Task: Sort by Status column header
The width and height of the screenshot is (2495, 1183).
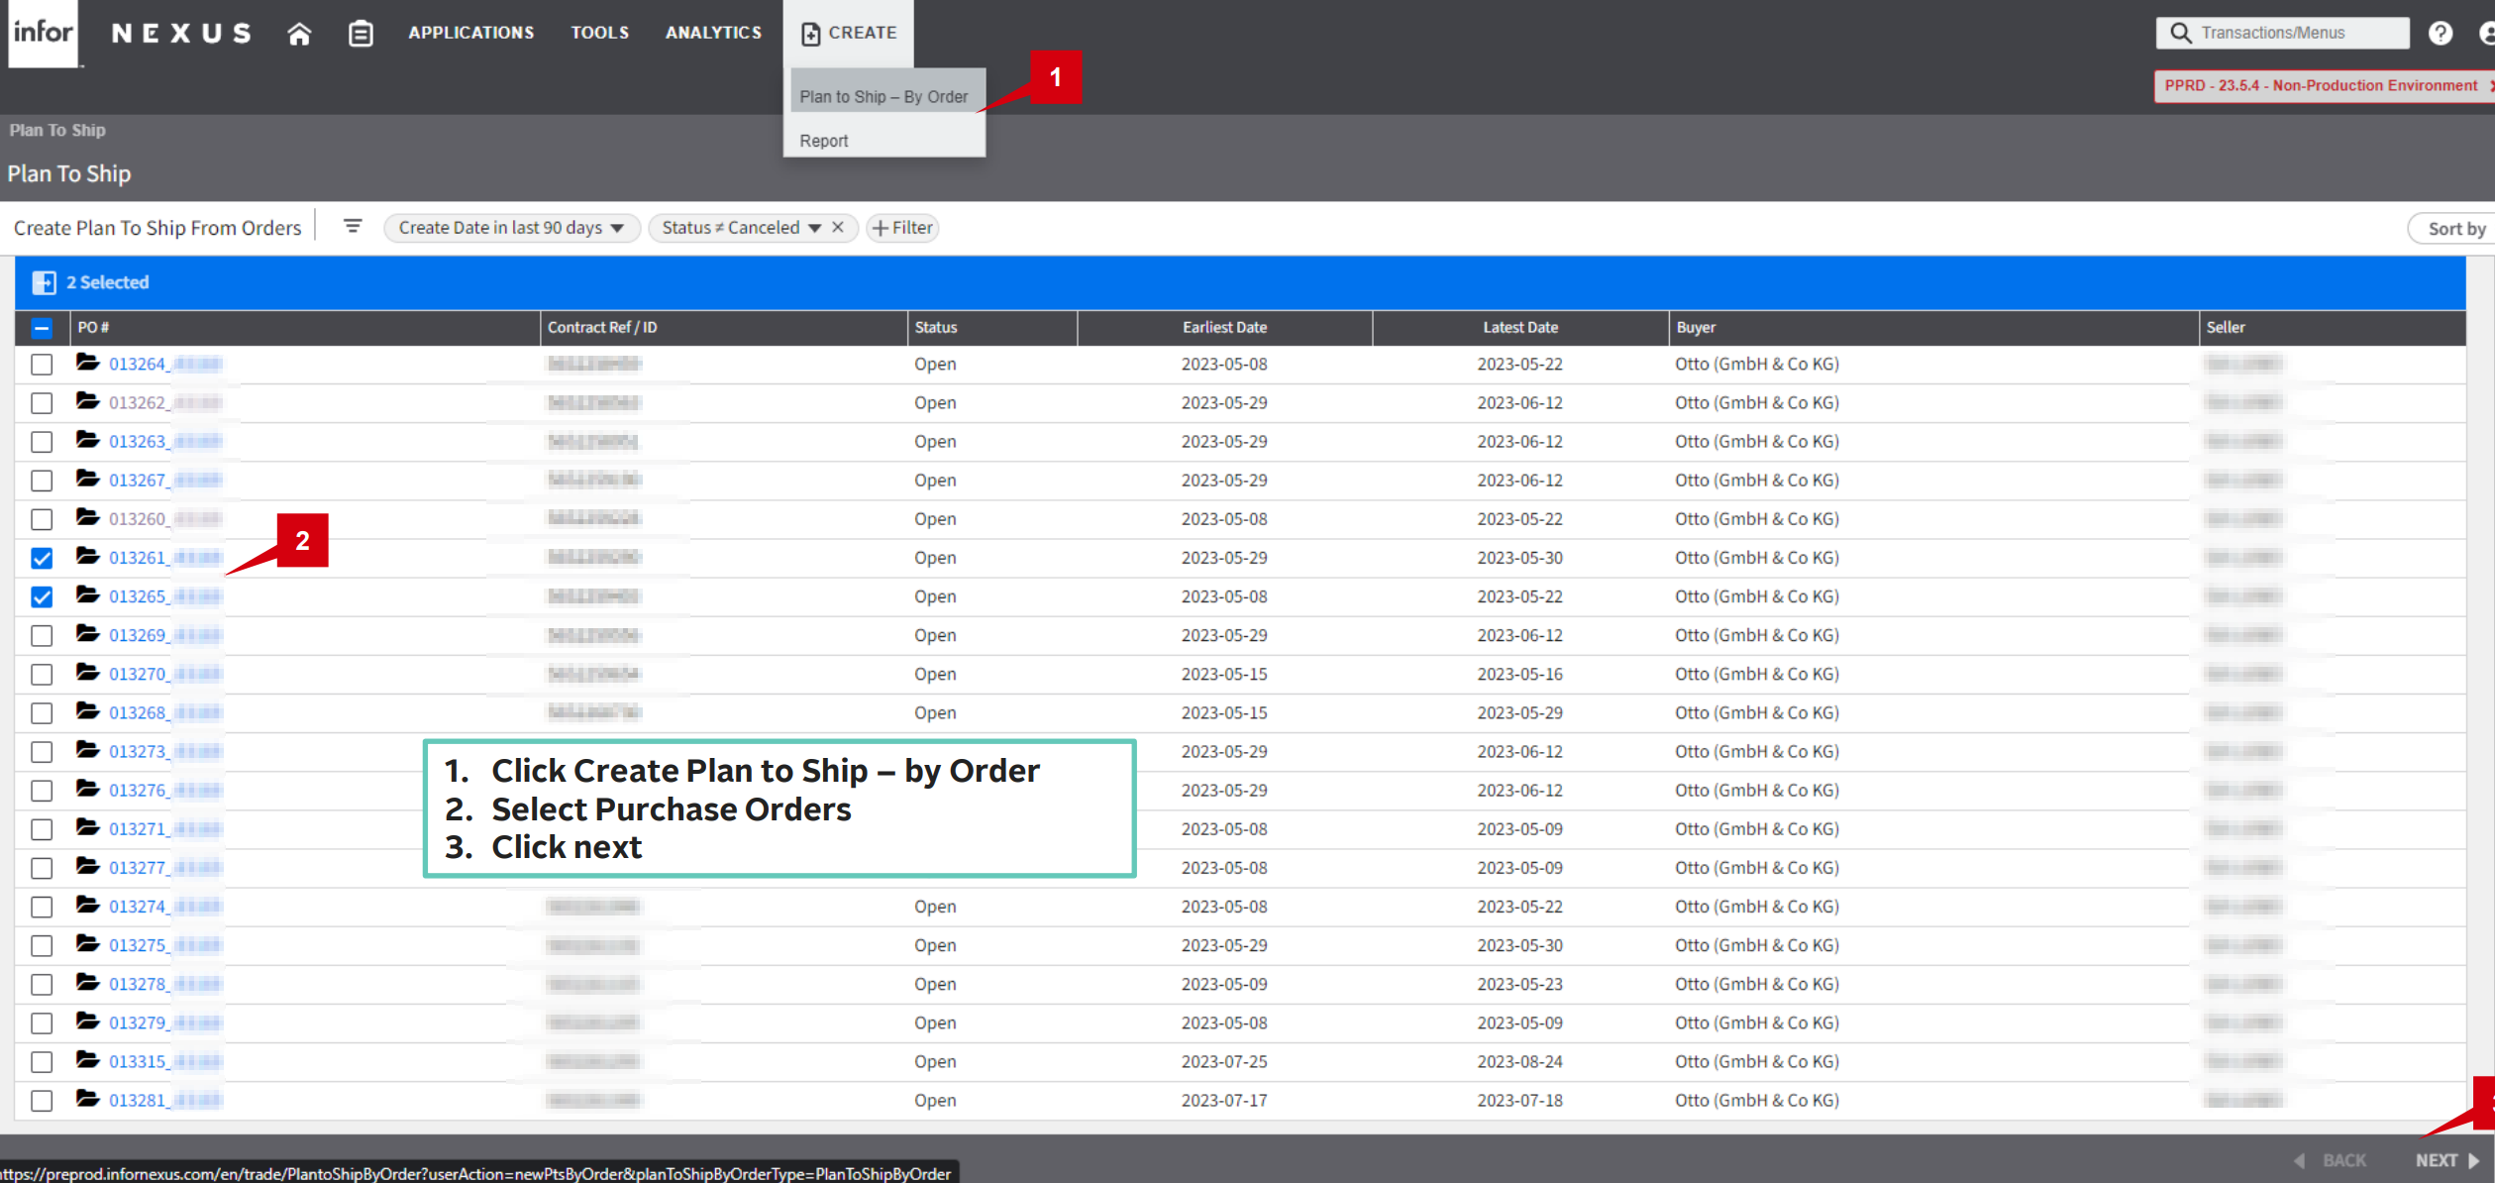Action: click(991, 328)
